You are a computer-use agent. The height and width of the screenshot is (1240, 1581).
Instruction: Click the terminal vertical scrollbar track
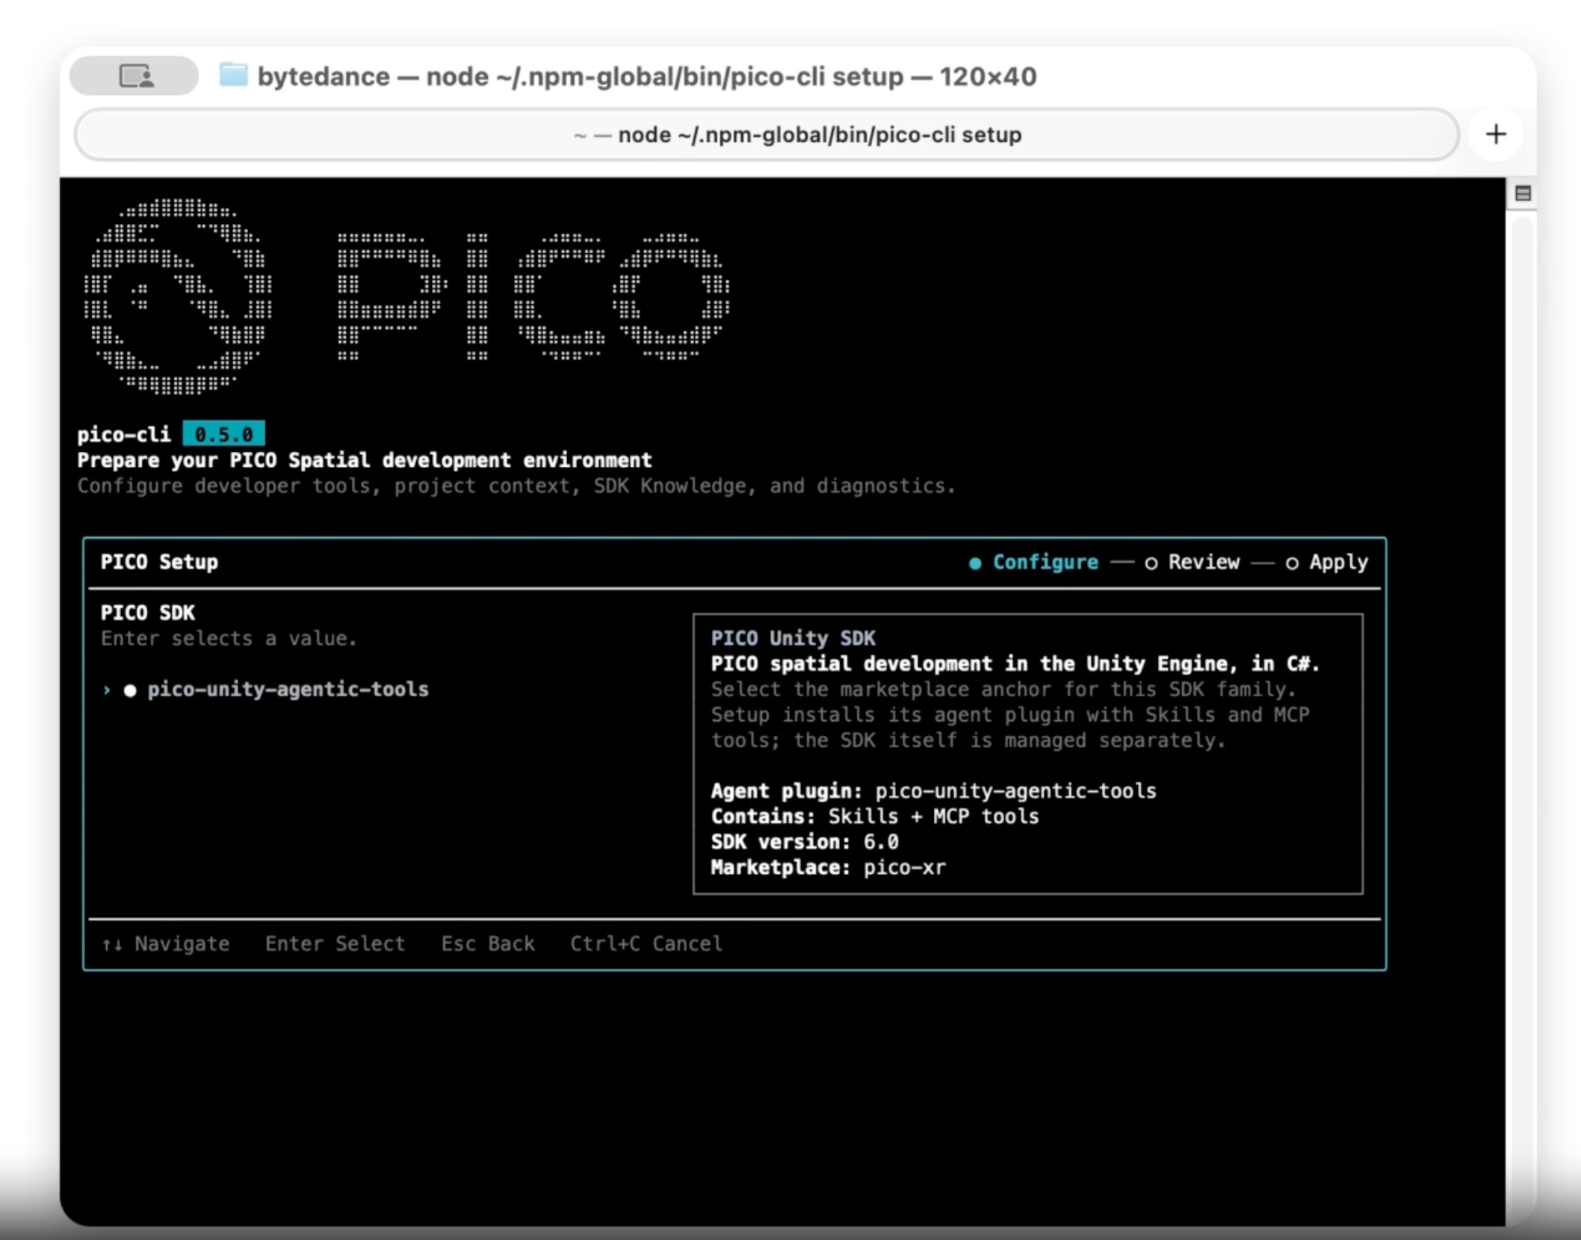(1523, 717)
